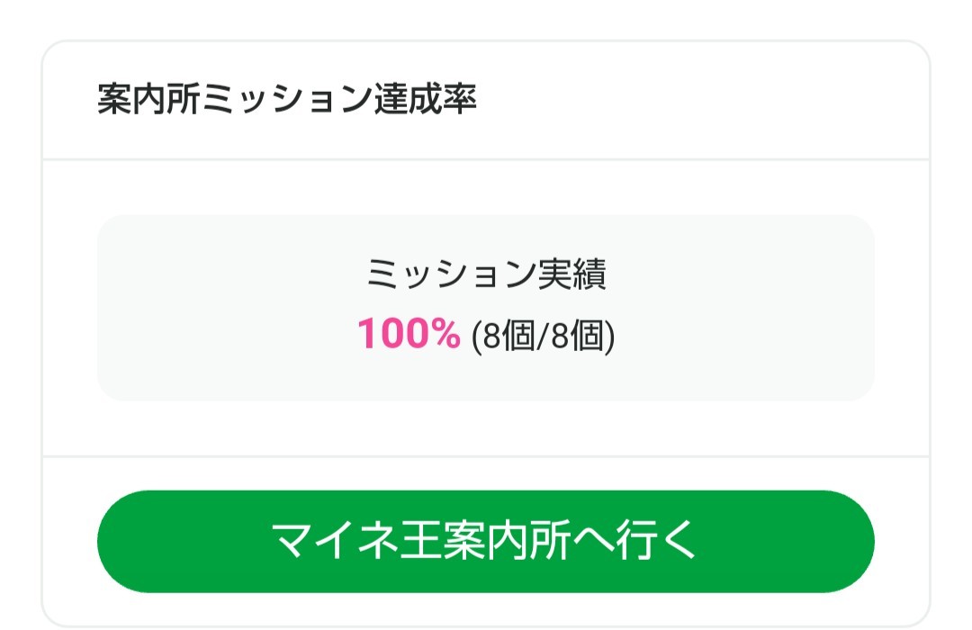
Task: Click the (8個/8個) mission count
Action: pyautogui.click(x=544, y=337)
